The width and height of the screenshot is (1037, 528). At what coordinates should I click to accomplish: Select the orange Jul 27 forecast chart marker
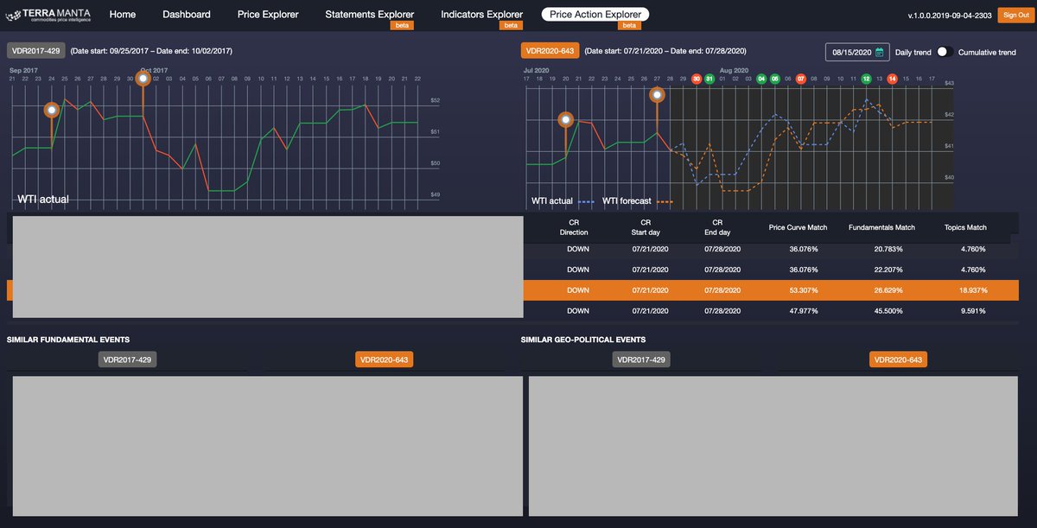pos(657,94)
